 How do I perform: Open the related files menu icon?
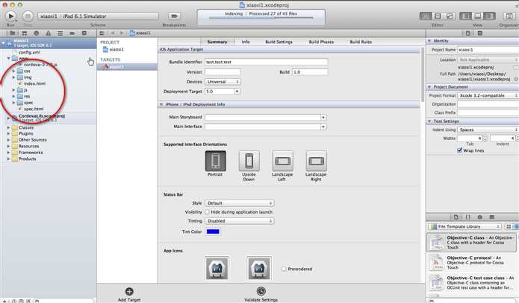click(102, 33)
